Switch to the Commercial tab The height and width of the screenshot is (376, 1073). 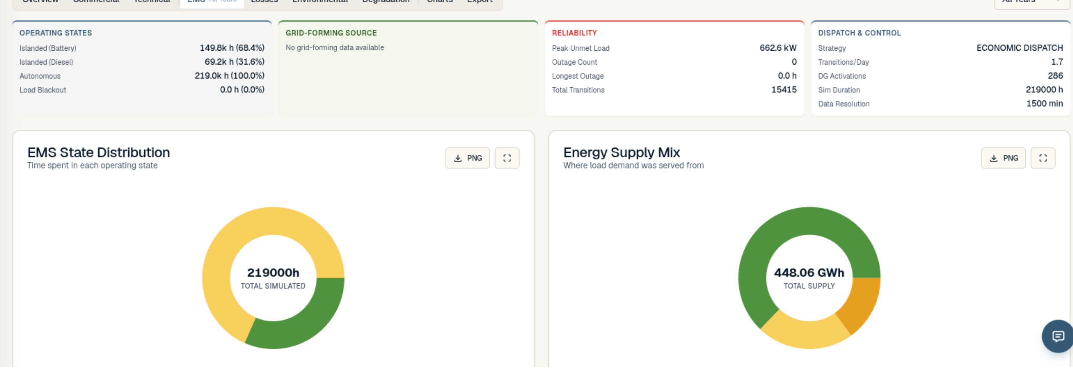tap(96, 2)
